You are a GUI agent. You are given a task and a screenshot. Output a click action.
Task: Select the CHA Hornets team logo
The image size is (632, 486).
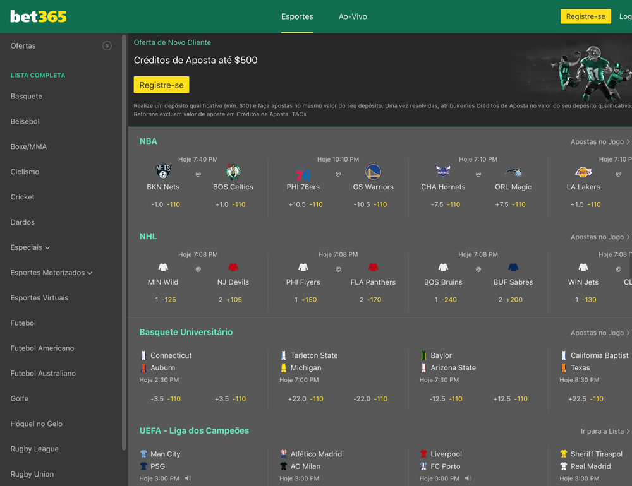[x=443, y=171]
